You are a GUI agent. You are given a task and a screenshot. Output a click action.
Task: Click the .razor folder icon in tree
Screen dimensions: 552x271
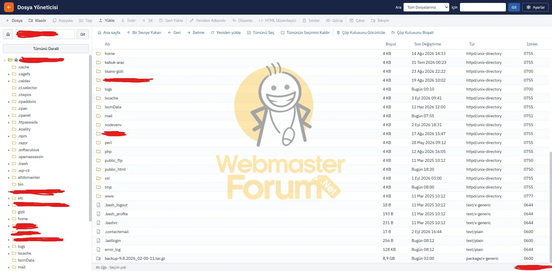[x=14, y=143]
